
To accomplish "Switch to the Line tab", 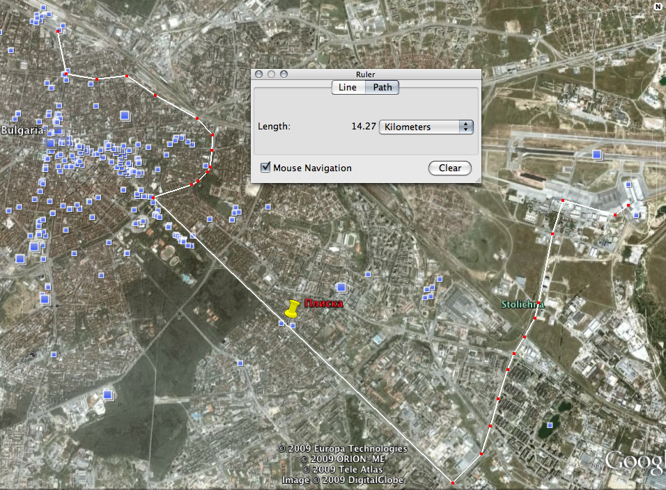I will point(348,87).
